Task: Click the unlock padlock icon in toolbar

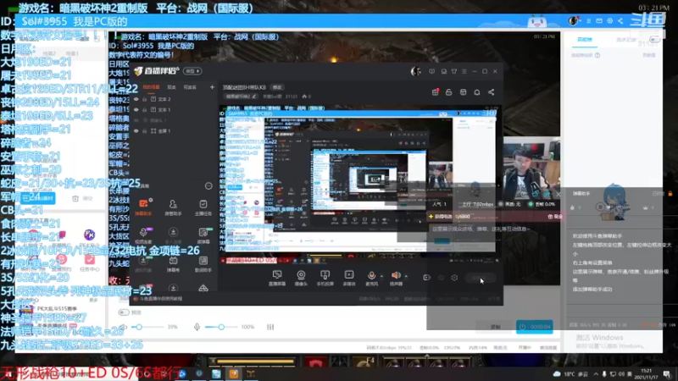Action: 449,92
